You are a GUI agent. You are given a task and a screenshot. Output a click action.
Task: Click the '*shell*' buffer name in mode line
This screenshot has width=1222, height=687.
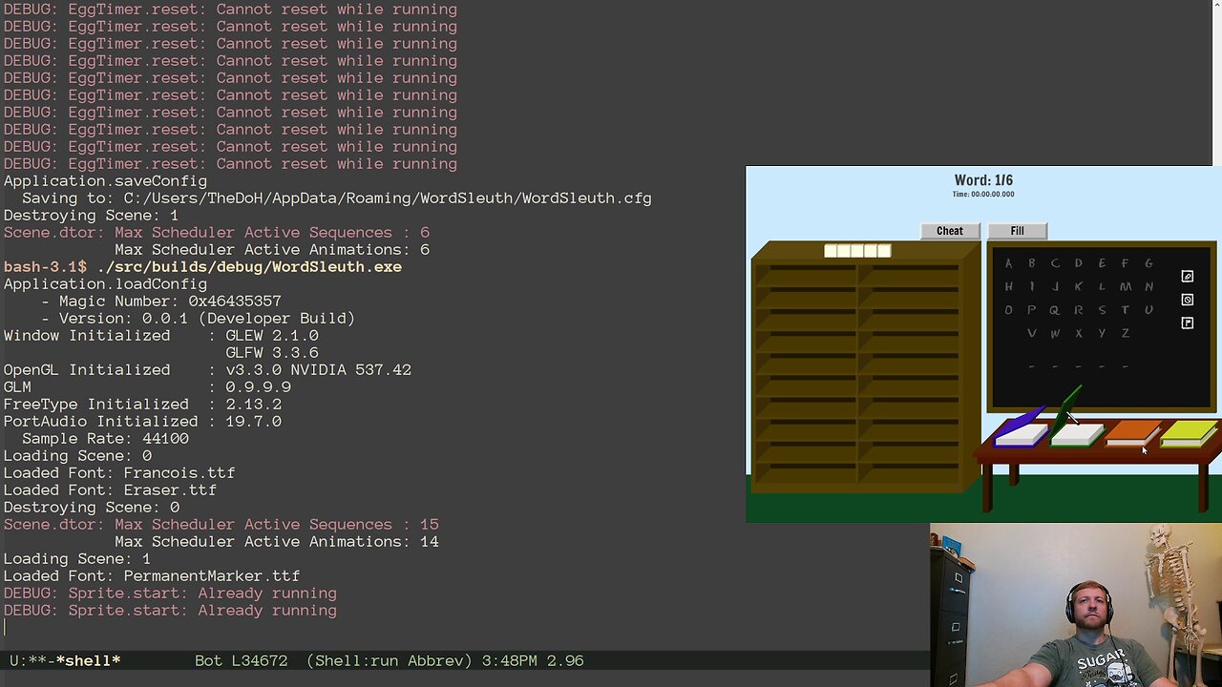[x=89, y=660]
